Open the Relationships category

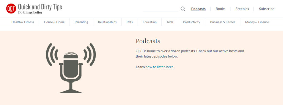pos(108,22)
